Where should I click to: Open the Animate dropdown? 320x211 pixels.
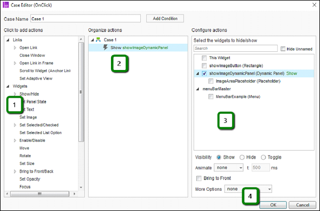coord(229,168)
